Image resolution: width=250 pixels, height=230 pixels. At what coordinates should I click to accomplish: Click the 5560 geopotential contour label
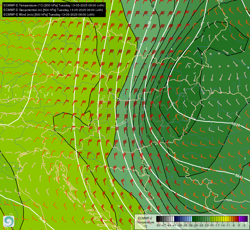(149, 25)
